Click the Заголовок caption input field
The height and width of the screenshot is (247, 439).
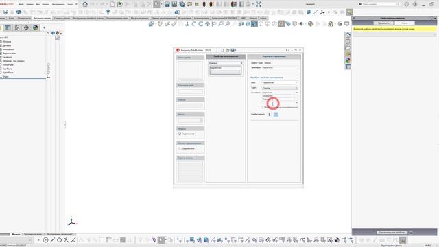point(280,67)
